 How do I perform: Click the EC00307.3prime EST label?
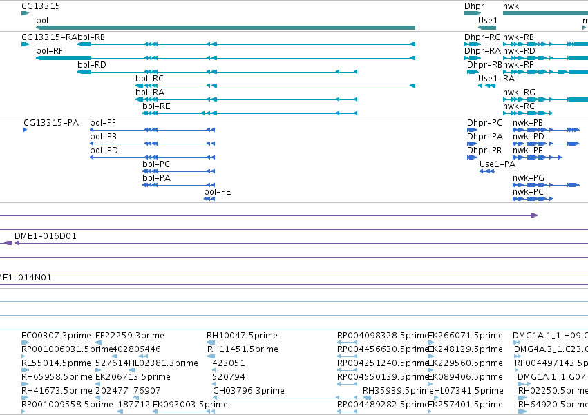tap(56, 336)
